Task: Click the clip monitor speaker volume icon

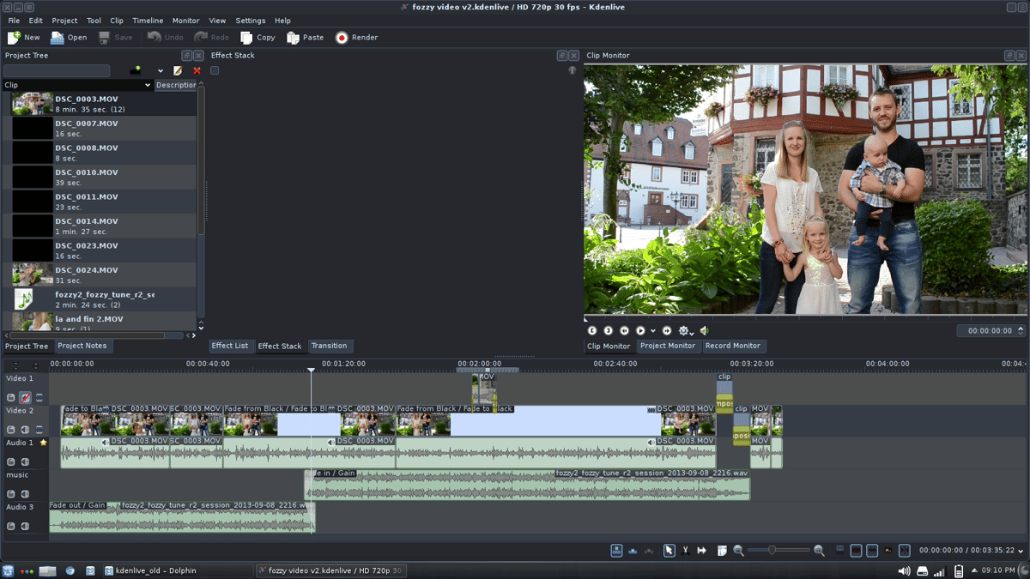Action: pyautogui.click(x=705, y=330)
